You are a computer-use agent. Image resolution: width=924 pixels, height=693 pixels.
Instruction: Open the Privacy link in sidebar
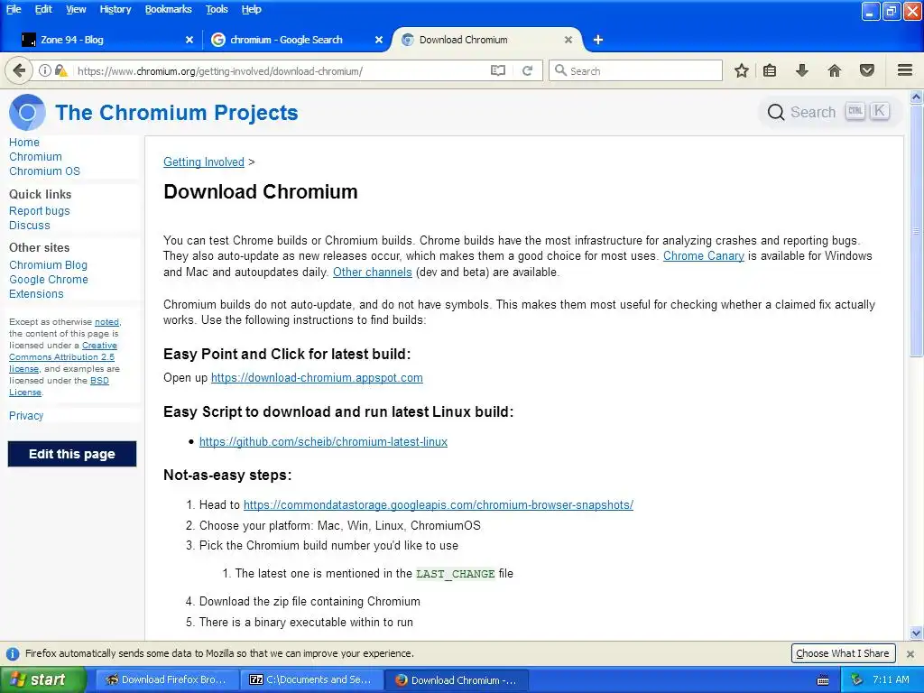coord(26,416)
